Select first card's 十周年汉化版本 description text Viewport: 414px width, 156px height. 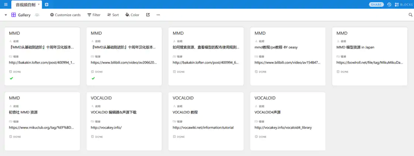tap(41, 48)
